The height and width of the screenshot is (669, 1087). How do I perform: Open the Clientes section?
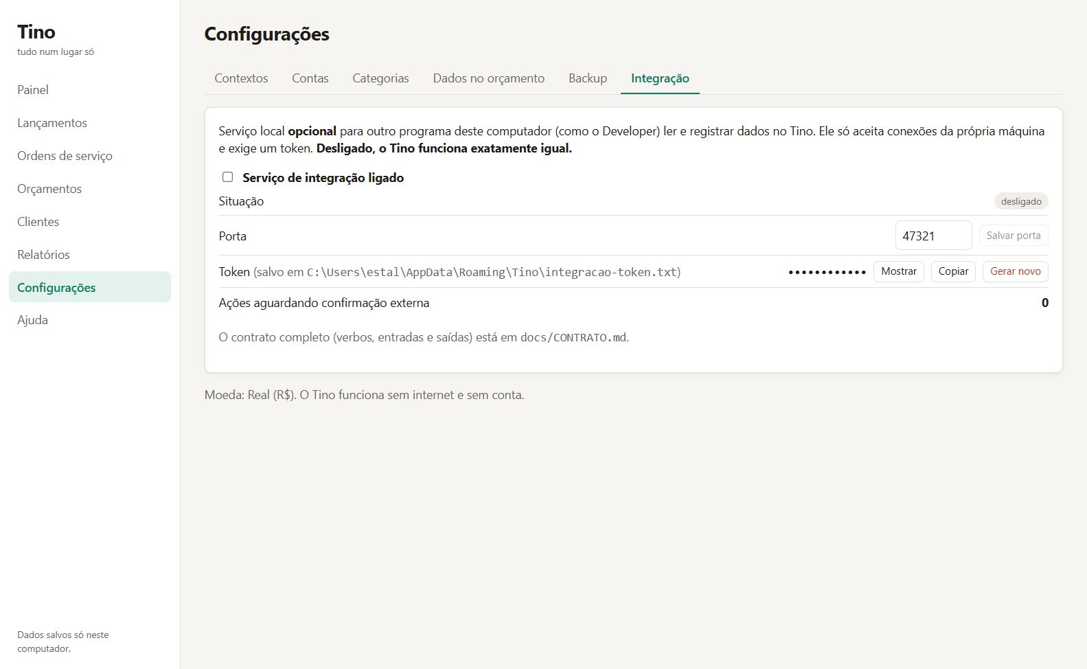[x=90, y=222]
